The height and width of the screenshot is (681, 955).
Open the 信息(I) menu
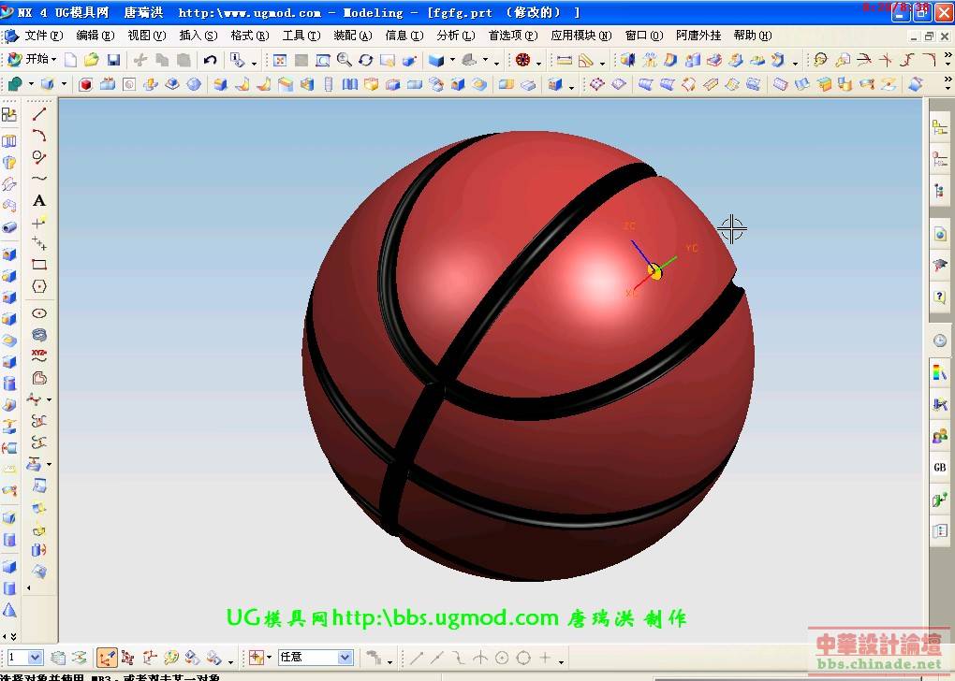[x=404, y=36]
